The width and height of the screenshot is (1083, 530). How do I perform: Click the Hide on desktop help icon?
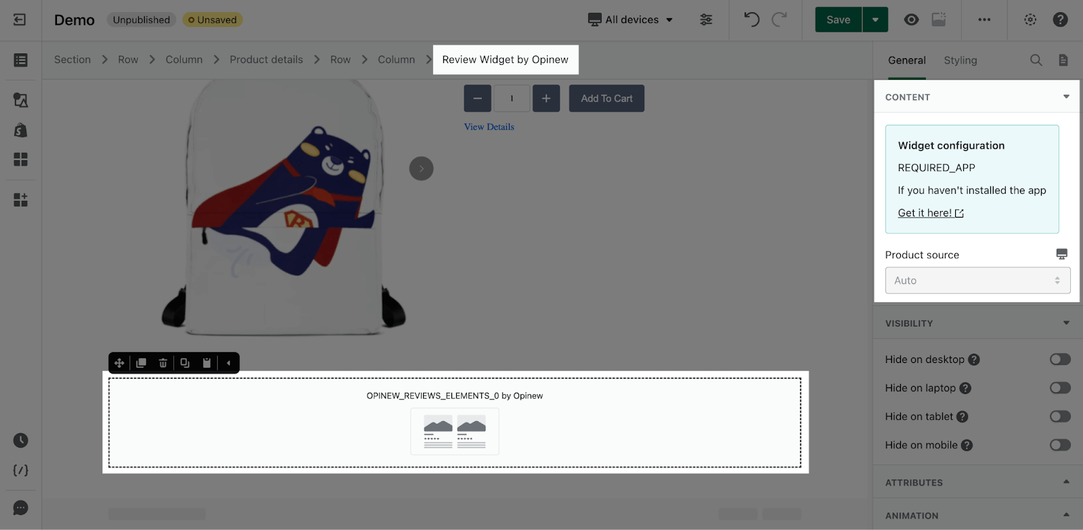(974, 360)
